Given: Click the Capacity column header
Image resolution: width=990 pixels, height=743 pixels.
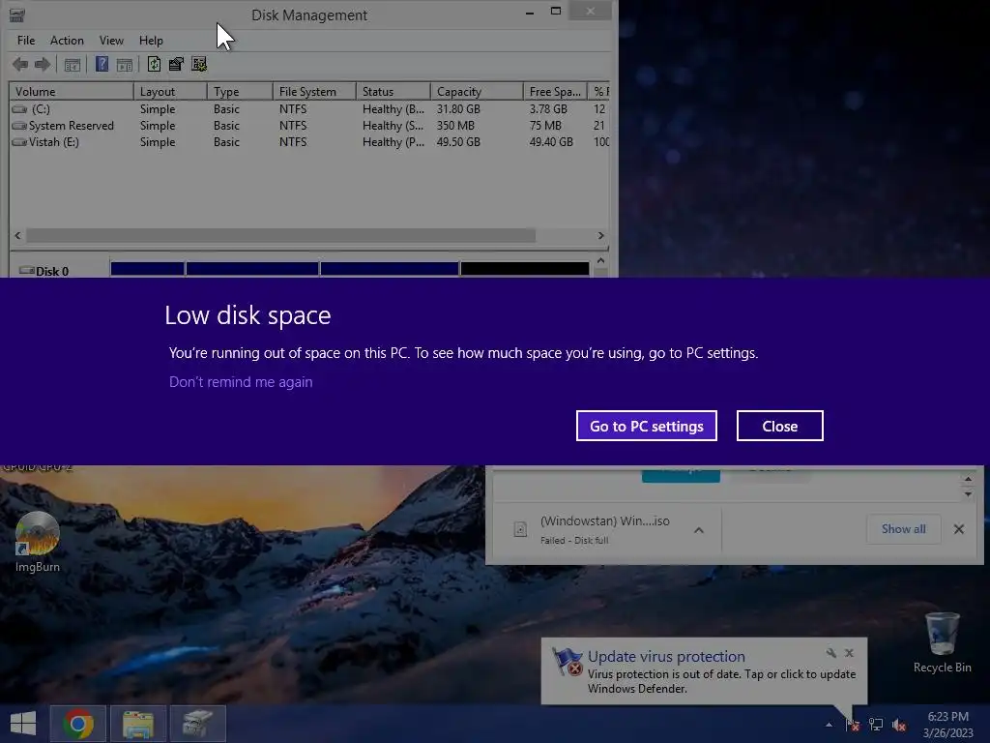Looking at the screenshot, I should pos(477,92).
